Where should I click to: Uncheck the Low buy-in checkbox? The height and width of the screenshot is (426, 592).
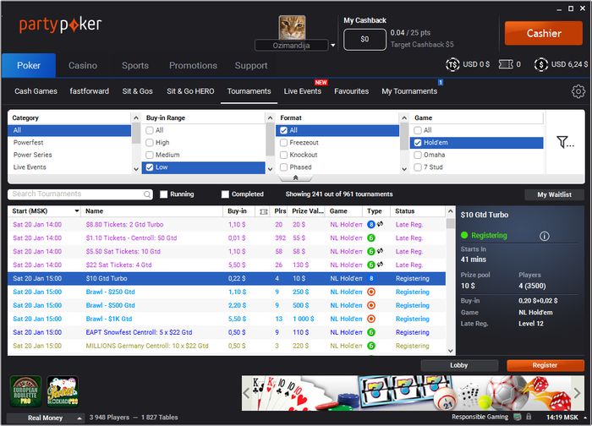point(150,167)
